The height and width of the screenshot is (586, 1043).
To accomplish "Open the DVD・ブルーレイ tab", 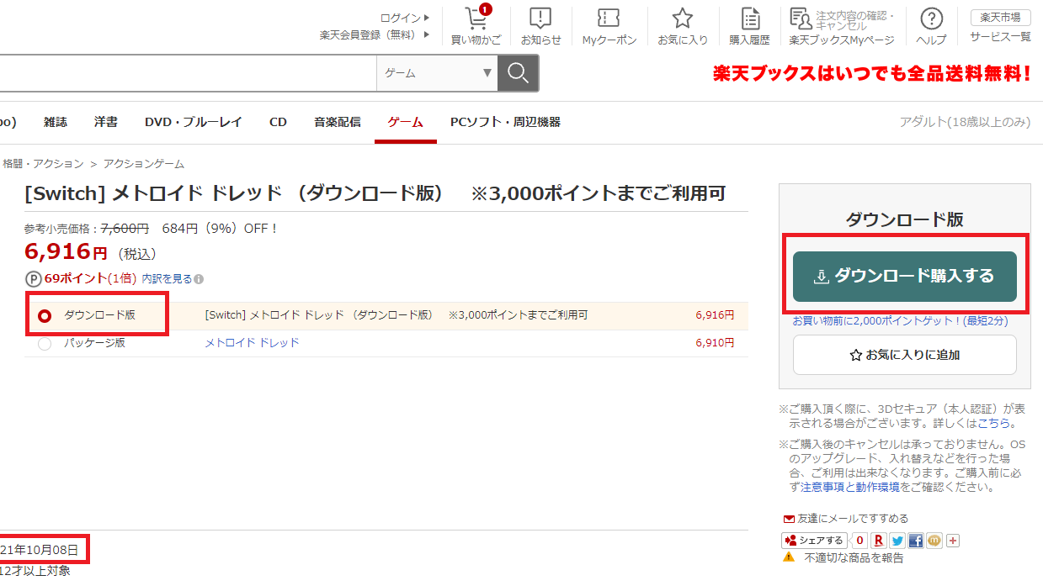I will (194, 122).
